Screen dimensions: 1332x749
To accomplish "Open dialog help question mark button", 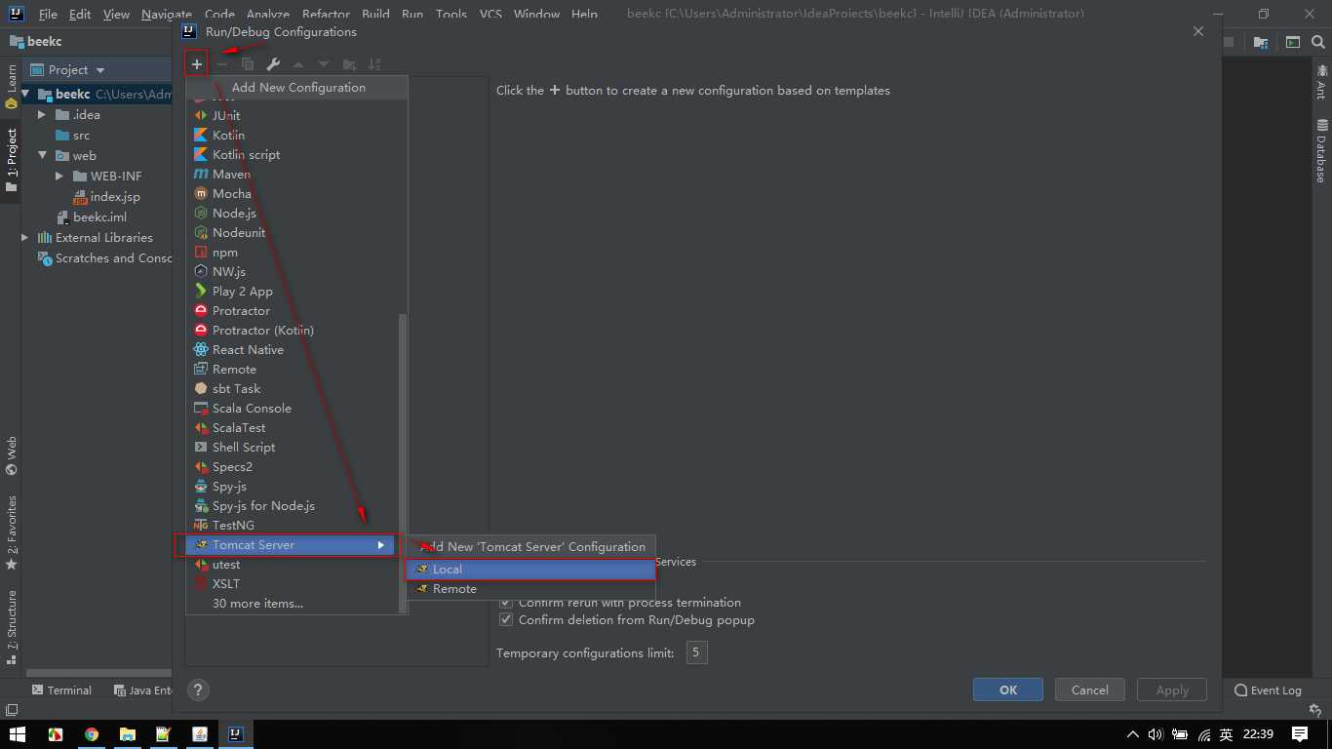I will 198,690.
